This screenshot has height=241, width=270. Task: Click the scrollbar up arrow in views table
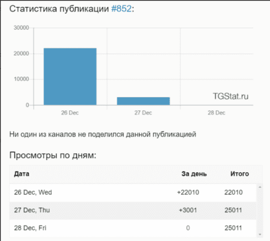260,187
